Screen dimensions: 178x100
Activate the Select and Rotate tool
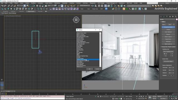pos(40,6)
